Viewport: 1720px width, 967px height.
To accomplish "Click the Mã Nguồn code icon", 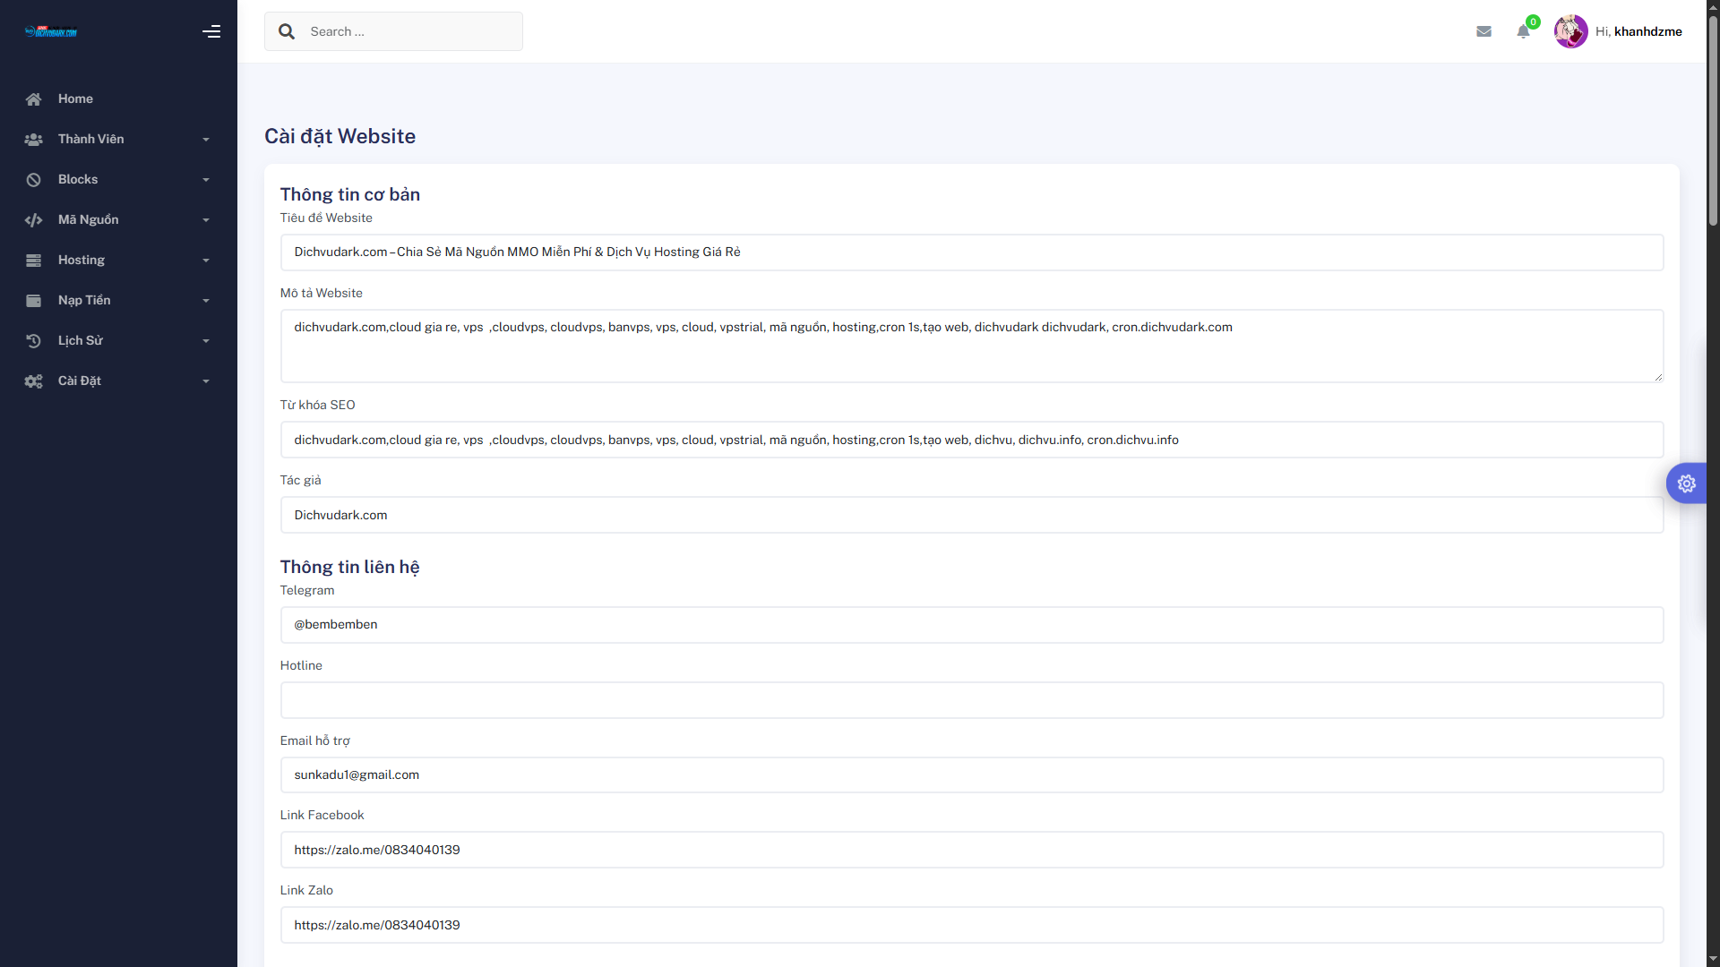I will [33, 220].
